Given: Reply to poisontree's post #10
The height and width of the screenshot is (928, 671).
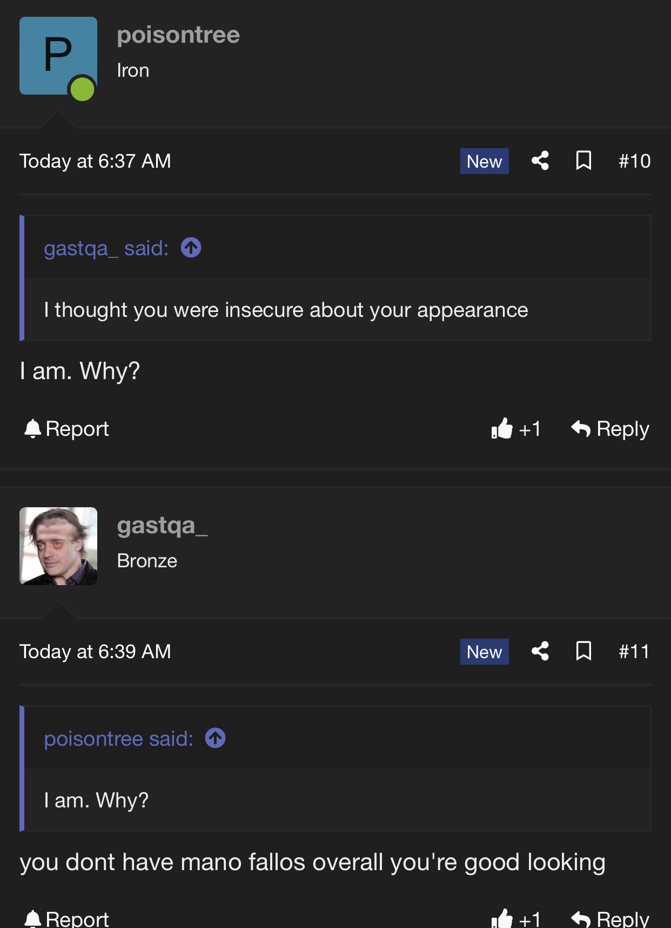Looking at the screenshot, I should point(610,429).
